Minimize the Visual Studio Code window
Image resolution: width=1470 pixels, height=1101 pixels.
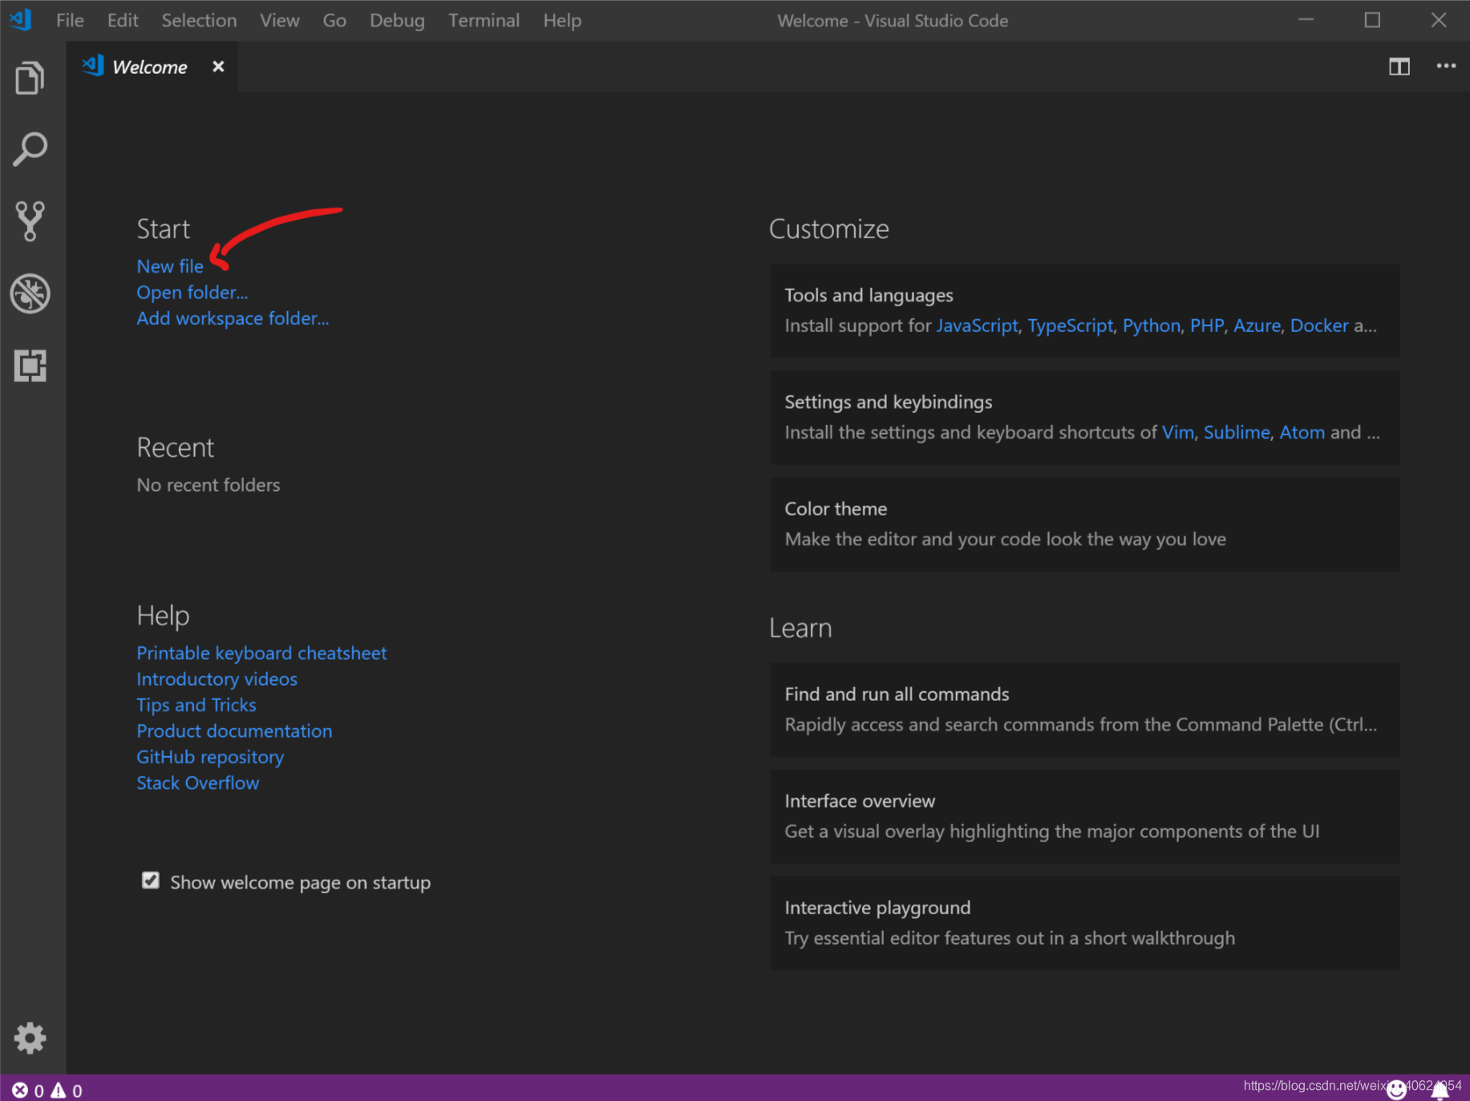pos(1306,20)
